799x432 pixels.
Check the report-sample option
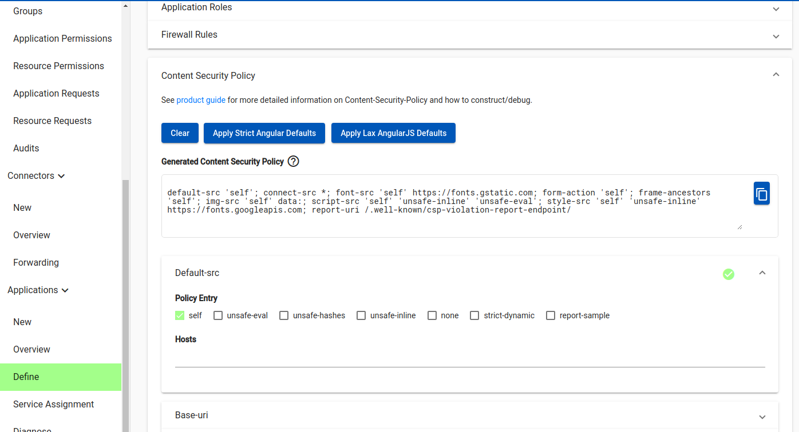[551, 315]
